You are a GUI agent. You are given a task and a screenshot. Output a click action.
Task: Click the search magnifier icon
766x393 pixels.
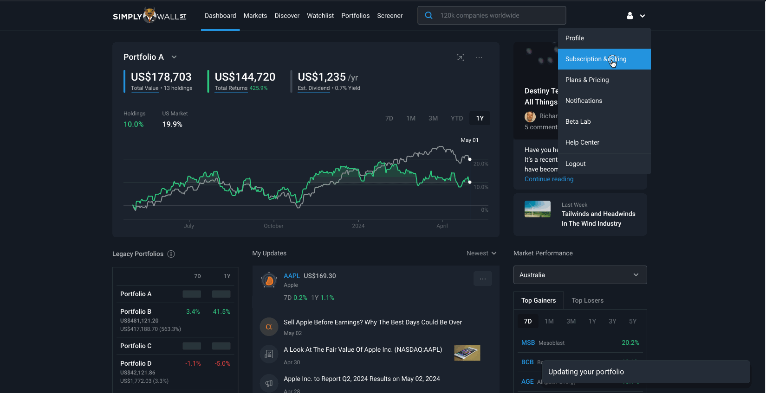pyautogui.click(x=429, y=15)
